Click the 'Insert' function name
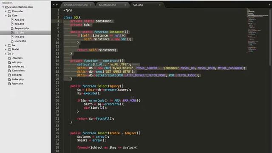 [102, 133]
